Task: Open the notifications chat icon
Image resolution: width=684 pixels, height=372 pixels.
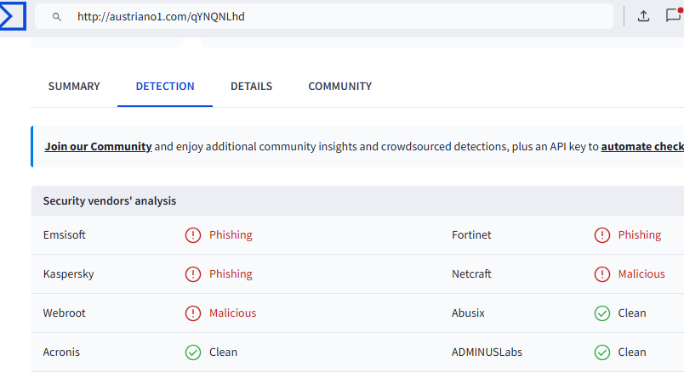Action: (x=674, y=15)
